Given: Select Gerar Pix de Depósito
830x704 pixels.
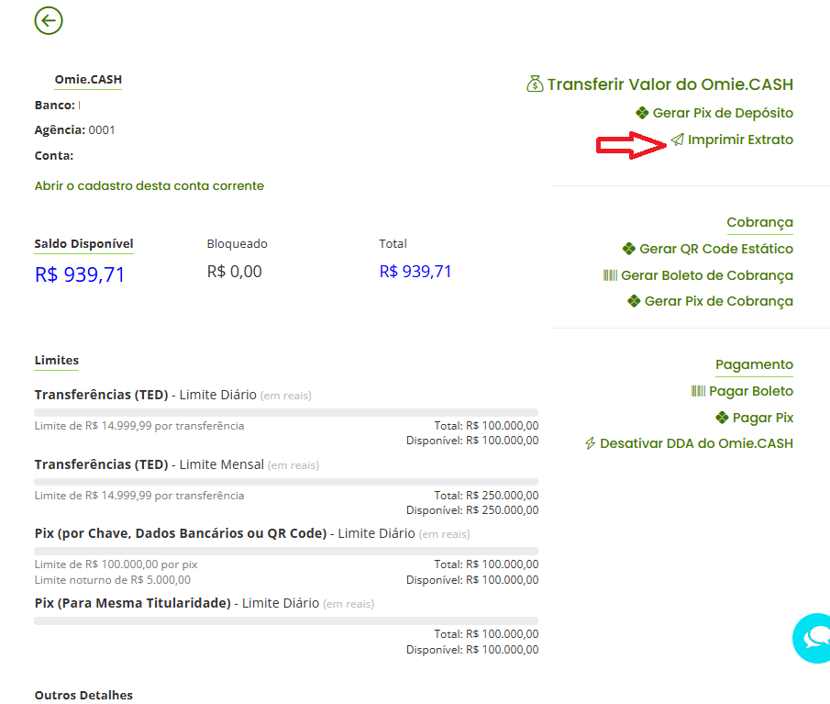Looking at the screenshot, I should tap(723, 113).
